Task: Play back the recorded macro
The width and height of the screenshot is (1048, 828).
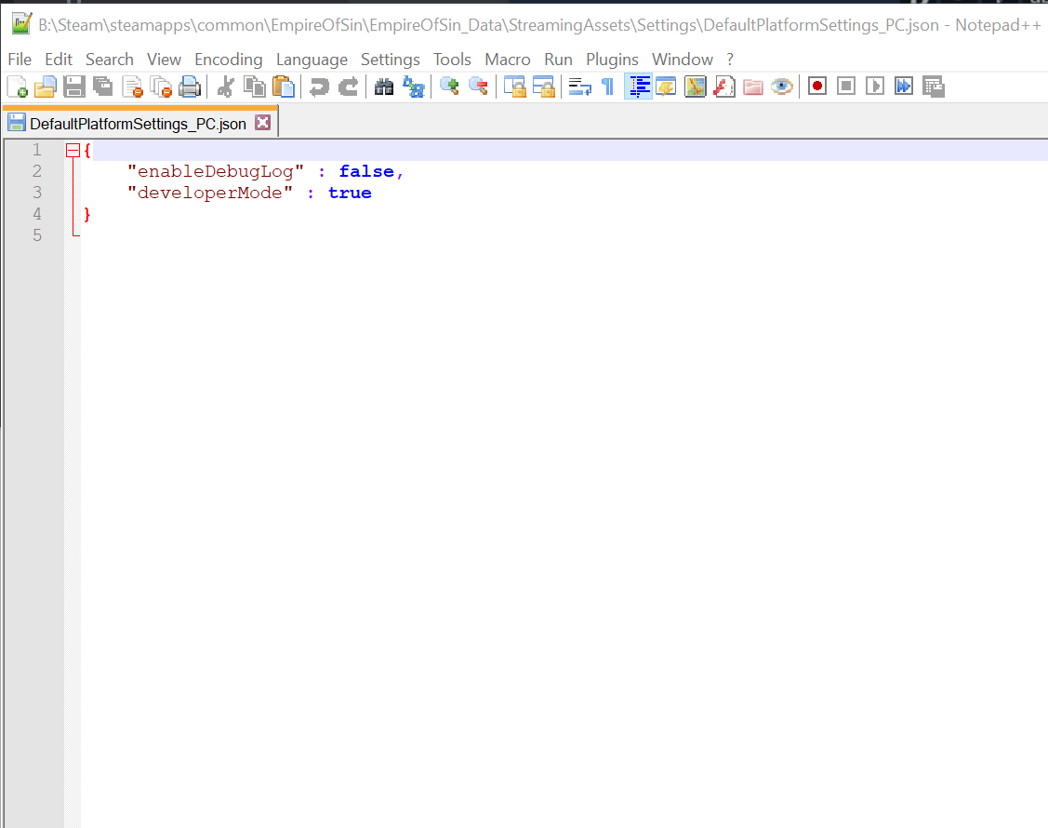Action: click(874, 87)
